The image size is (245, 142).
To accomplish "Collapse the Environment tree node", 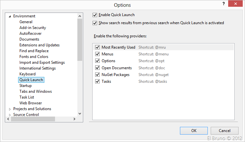I will (x=10, y=16).
